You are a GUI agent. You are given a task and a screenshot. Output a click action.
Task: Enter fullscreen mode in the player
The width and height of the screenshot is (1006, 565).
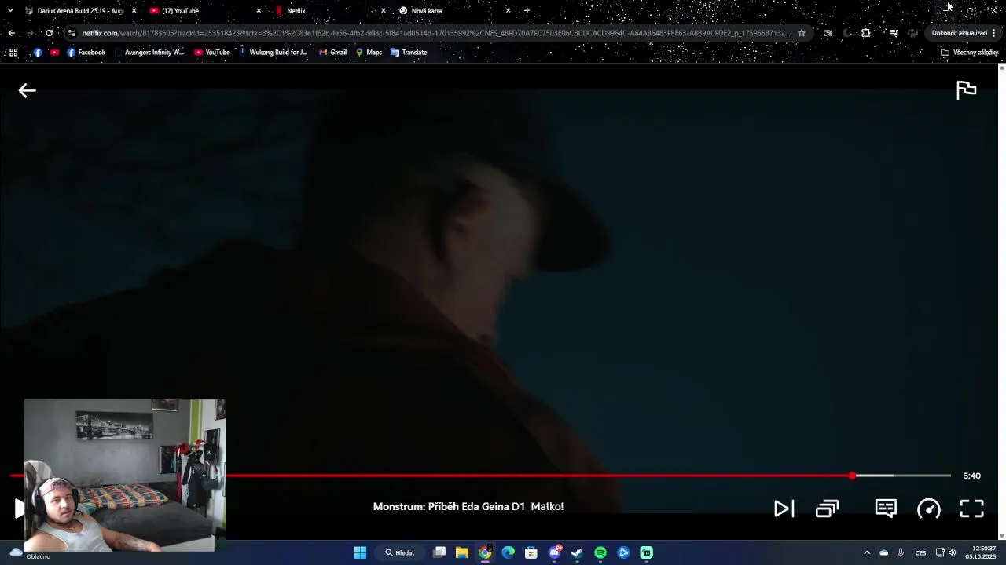[x=972, y=508]
